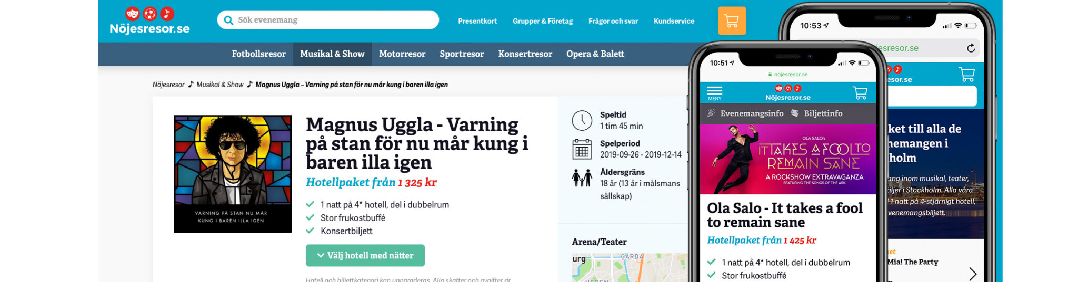Click the Speltid clock icon
The height and width of the screenshot is (282, 1078).
pos(582,120)
